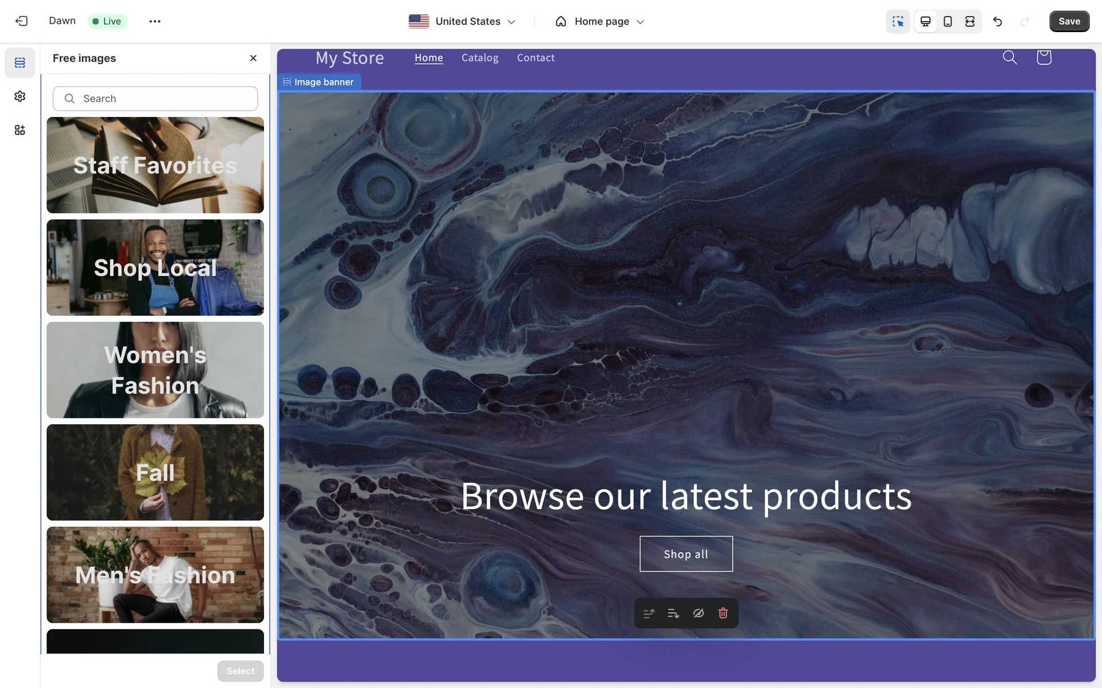Hide the Image banner section
This screenshot has width=1102, height=688.
click(x=699, y=613)
